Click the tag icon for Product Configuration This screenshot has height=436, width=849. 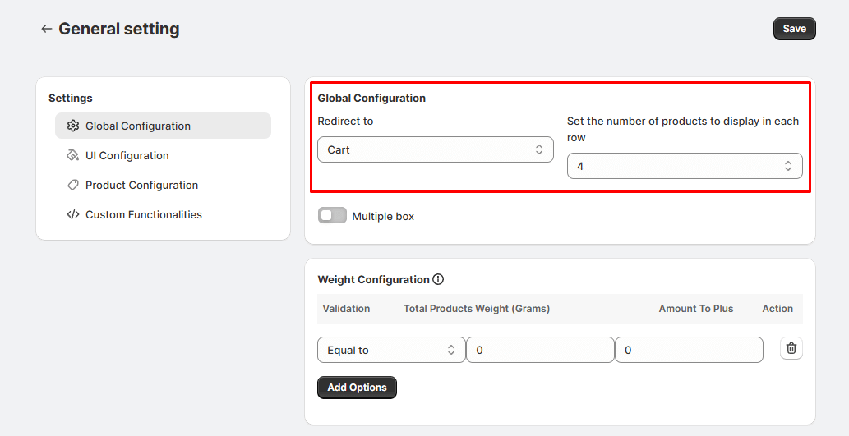(73, 185)
